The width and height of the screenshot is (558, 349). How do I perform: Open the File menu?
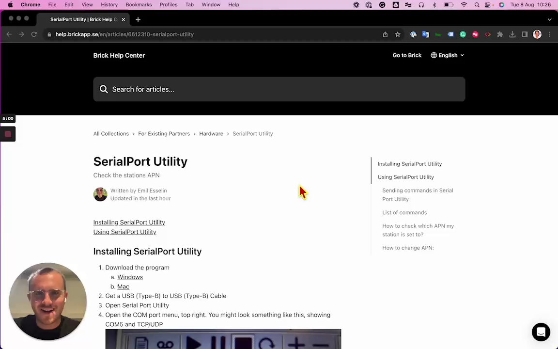52,5
